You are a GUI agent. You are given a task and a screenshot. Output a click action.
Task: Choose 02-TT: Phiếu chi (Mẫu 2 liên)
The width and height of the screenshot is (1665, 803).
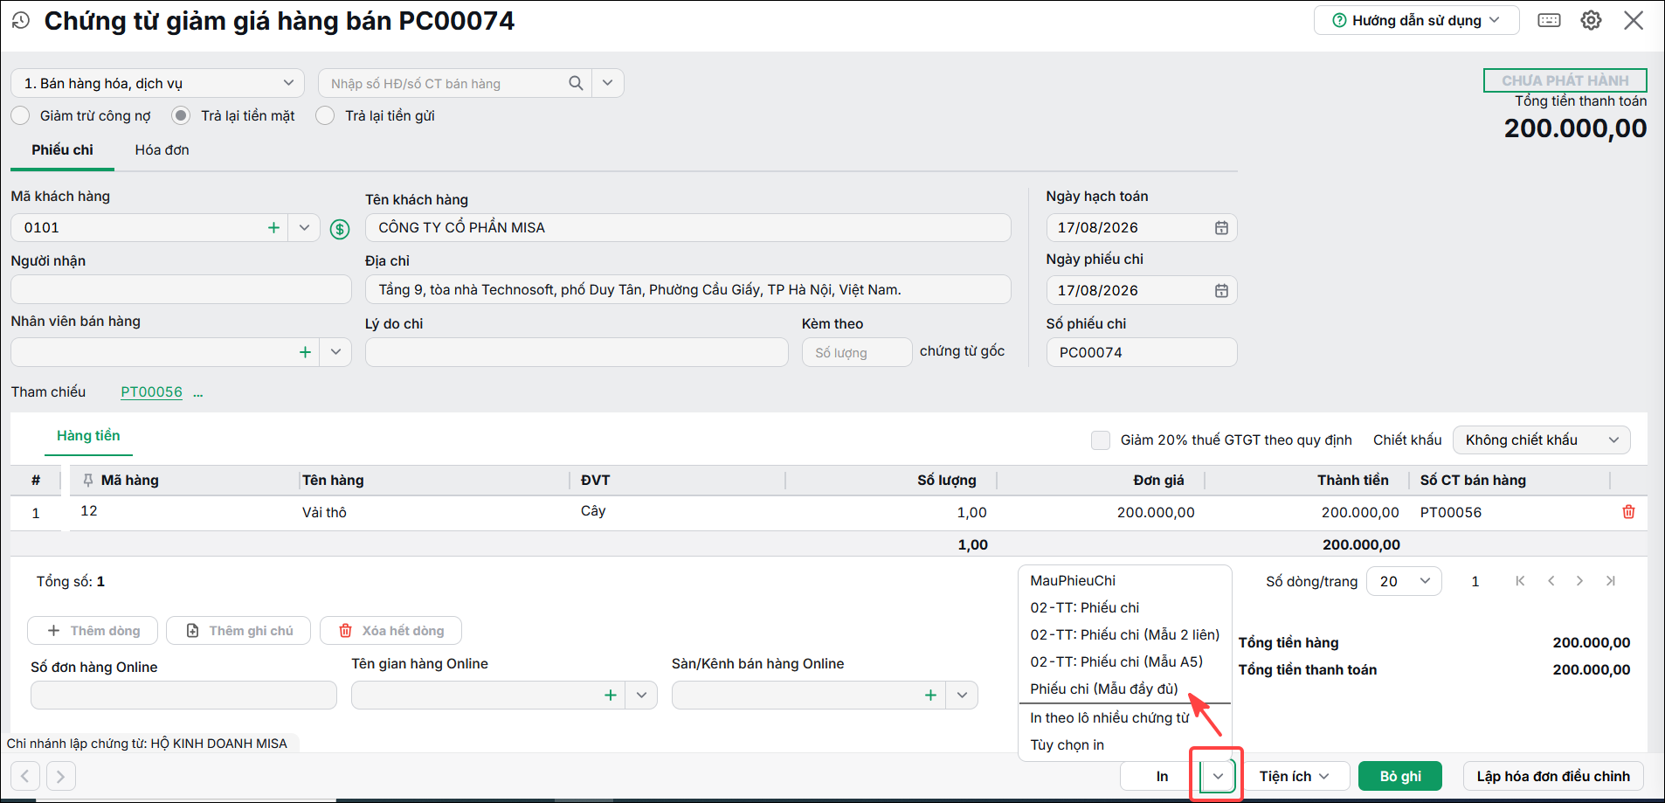[1125, 634]
